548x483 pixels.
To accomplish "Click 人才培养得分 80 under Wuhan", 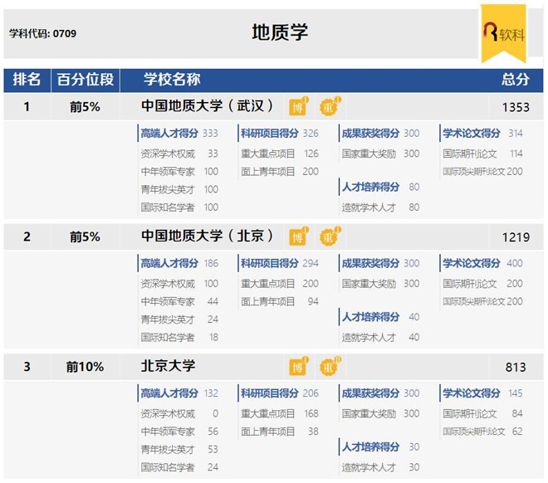I will (380, 187).
